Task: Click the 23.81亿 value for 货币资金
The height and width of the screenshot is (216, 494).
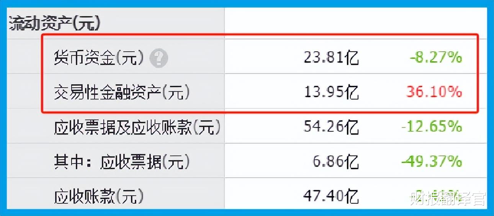Action: click(x=331, y=58)
